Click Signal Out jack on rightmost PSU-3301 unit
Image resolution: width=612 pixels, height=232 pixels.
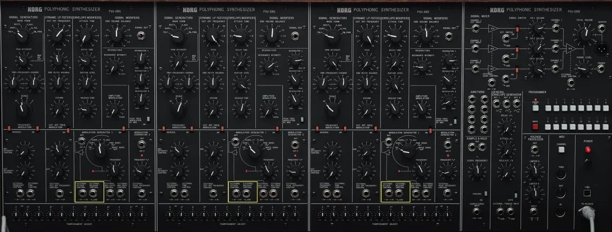pyautogui.click(x=449, y=36)
